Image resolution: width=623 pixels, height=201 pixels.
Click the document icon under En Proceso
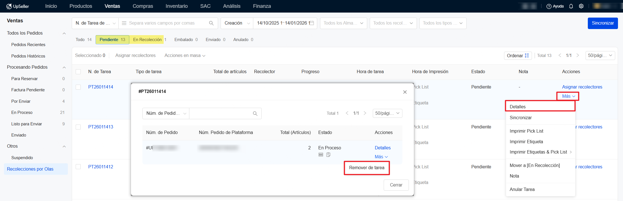click(x=328, y=155)
